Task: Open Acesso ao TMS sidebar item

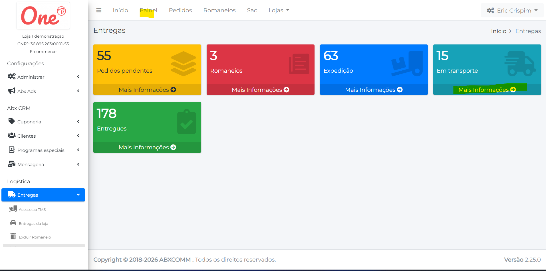Action: click(32, 209)
